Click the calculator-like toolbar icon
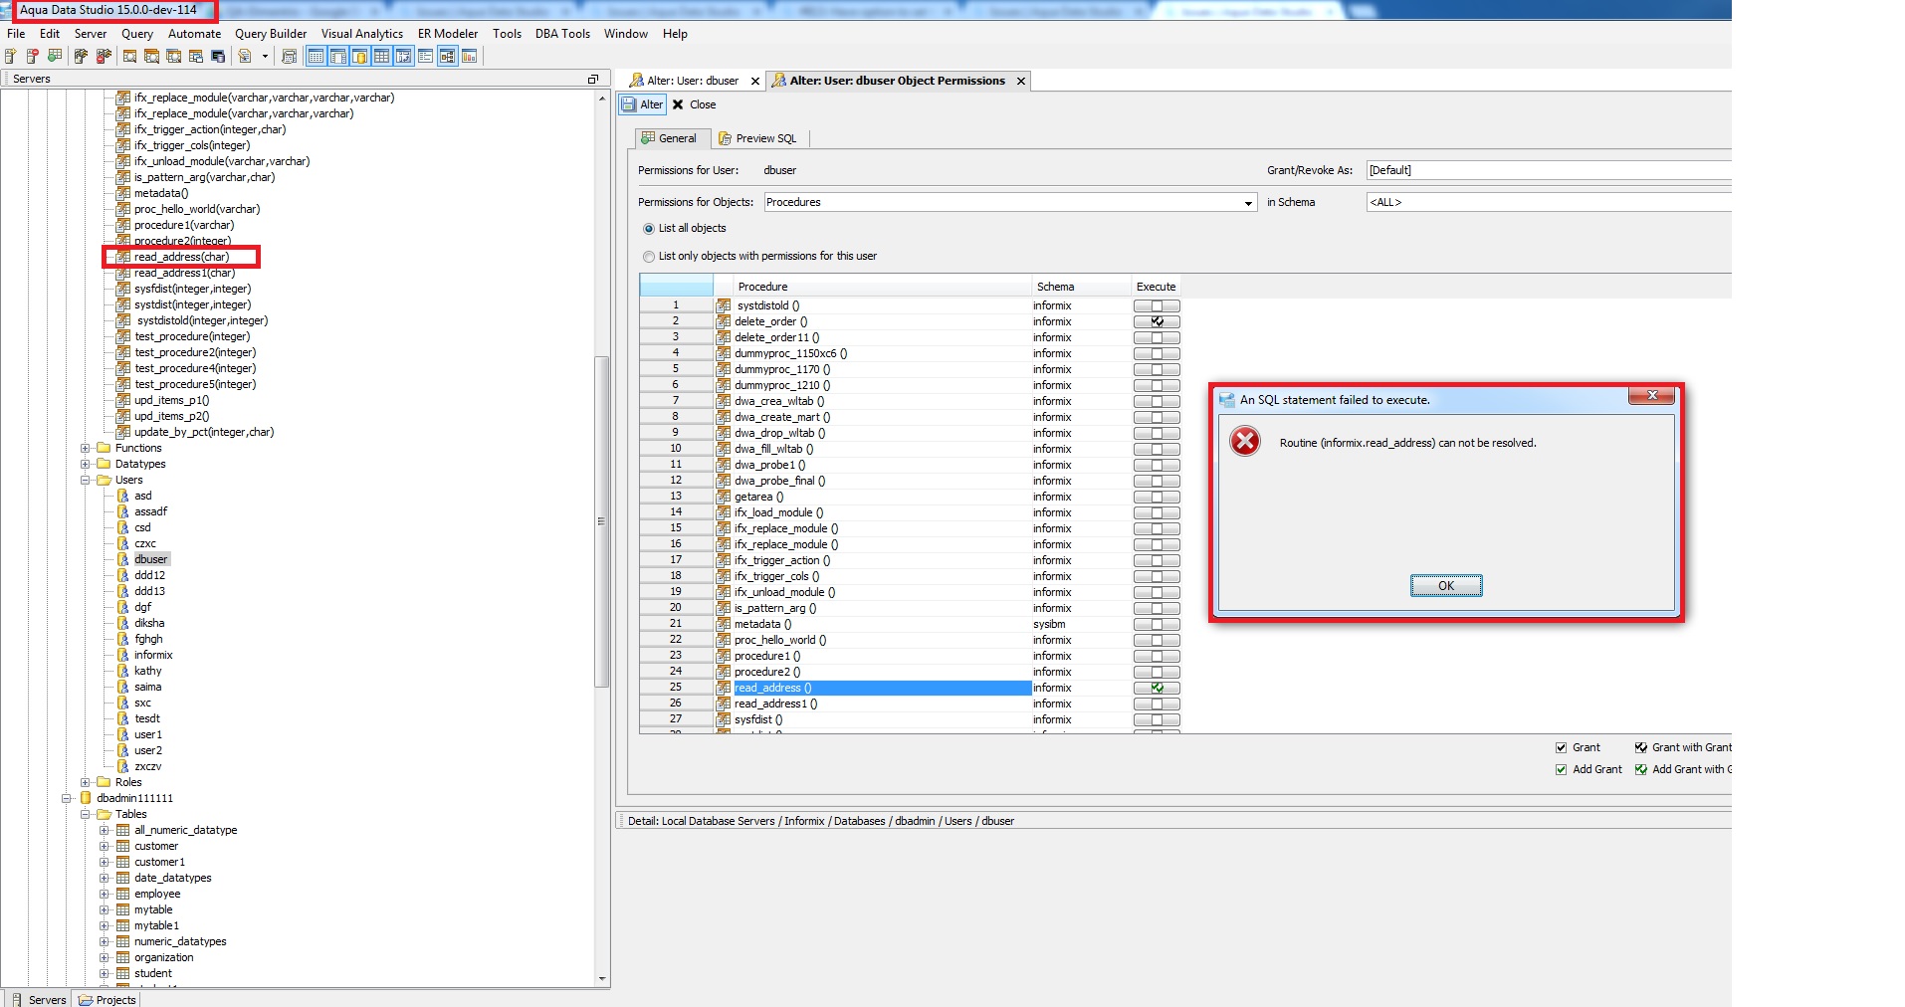 [x=290, y=56]
